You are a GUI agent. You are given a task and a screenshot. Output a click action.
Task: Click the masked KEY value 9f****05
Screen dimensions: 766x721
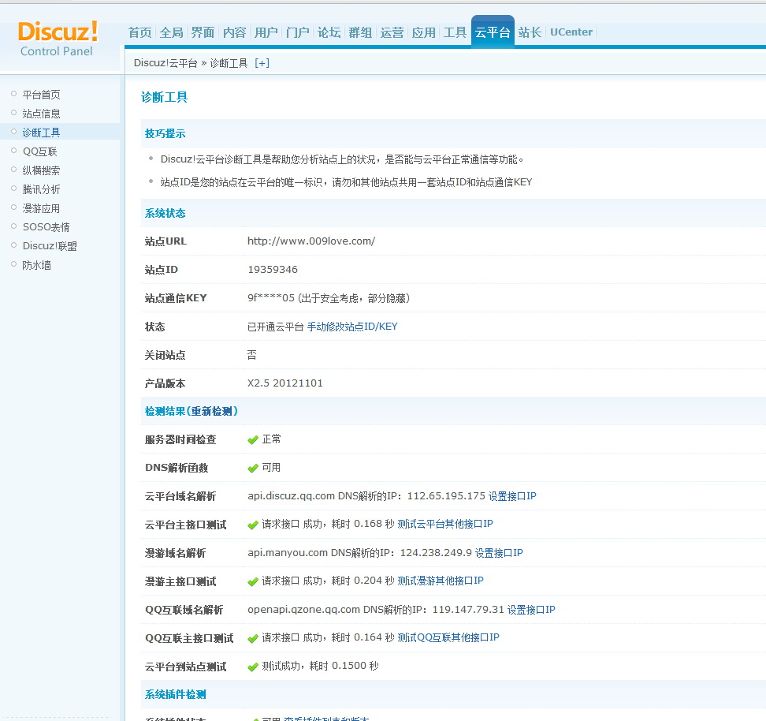270,298
